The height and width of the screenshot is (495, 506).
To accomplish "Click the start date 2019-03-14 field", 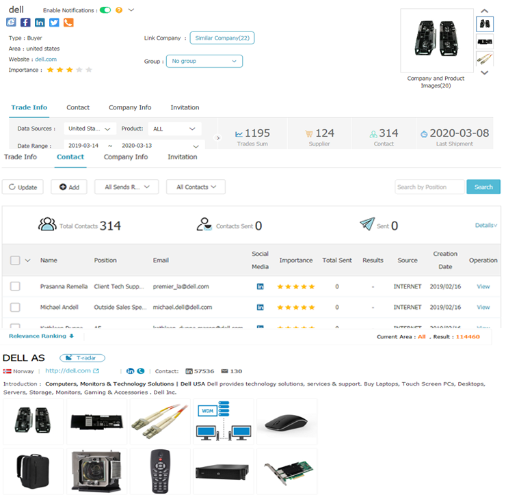I will coord(83,146).
